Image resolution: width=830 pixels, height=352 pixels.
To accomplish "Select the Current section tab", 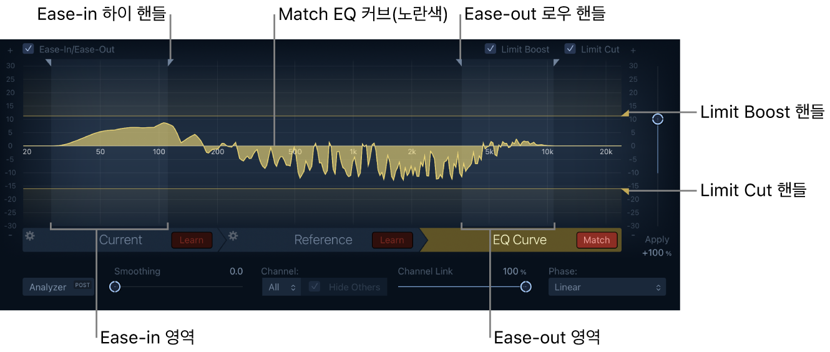I will [120, 240].
